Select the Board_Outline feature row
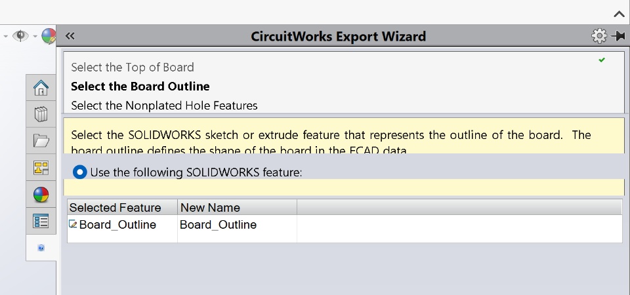Image resolution: width=630 pixels, height=295 pixels. [117, 225]
